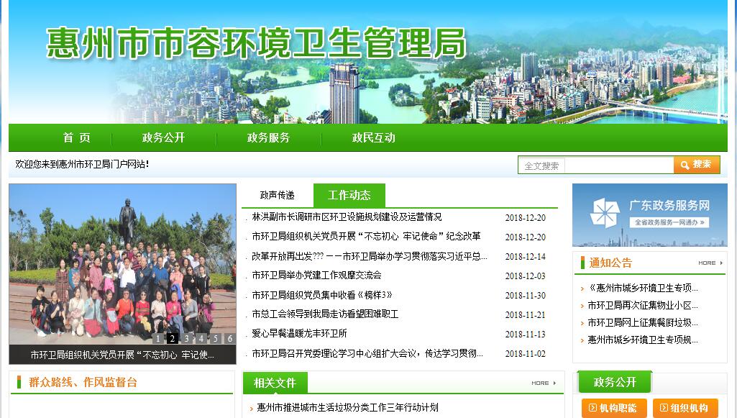Open the 政务服务 navigation menu
737x418 pixels.
(268, 137)
